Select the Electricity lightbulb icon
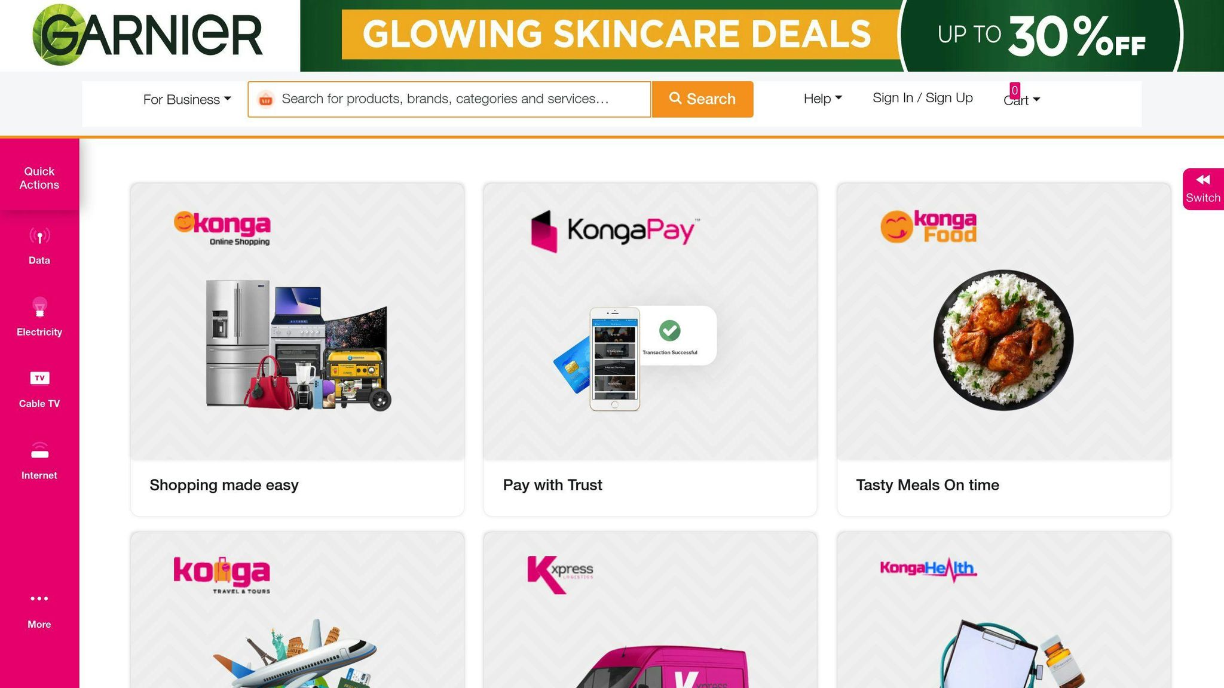 tap(39, 307)
